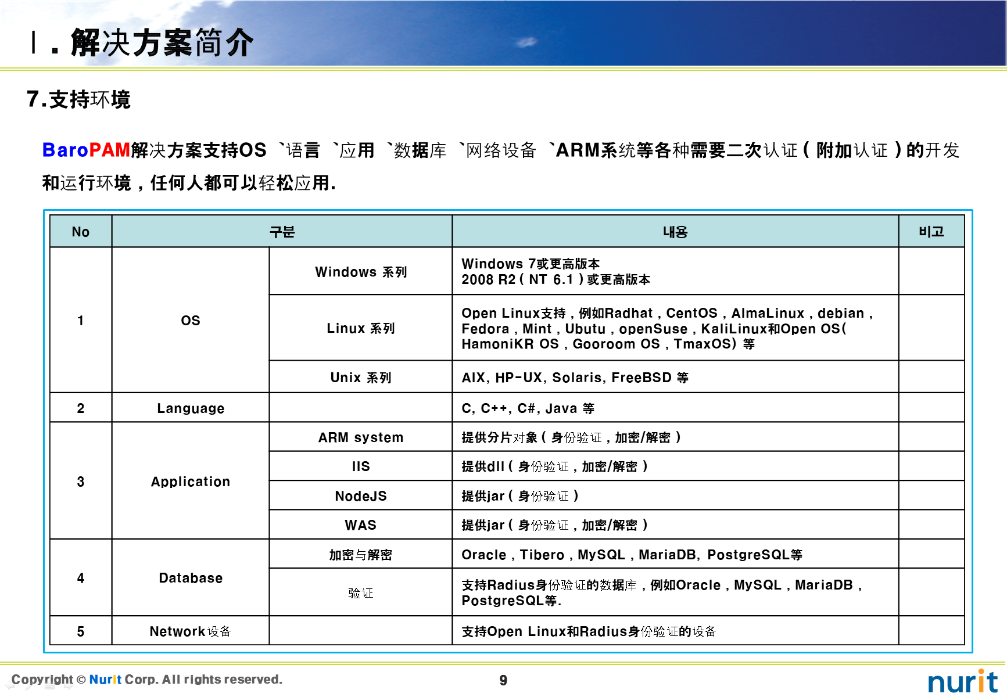Click the '내용' column header

coord(675,232)
